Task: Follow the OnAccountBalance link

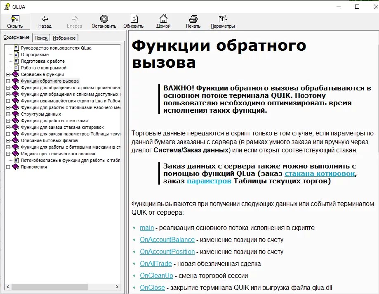Action: click(x=167, y=240)
